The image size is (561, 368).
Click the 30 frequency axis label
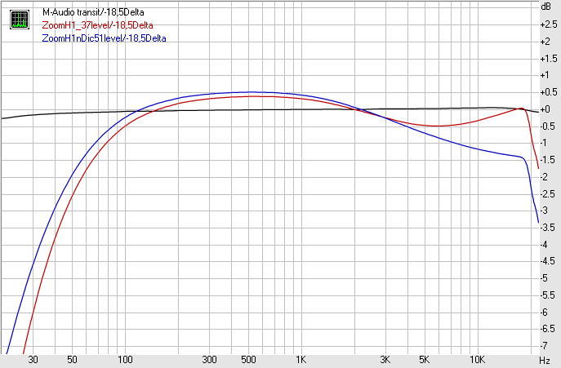[x=33, y=360]
